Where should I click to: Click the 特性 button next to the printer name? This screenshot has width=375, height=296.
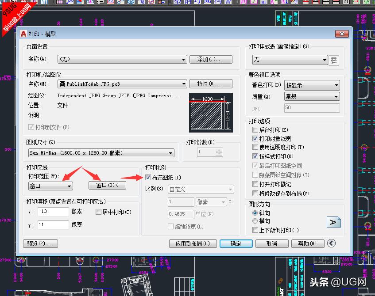(211, 83)
